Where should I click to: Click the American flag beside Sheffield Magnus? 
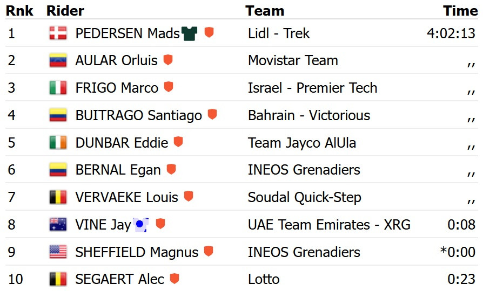tap(57, 252)
